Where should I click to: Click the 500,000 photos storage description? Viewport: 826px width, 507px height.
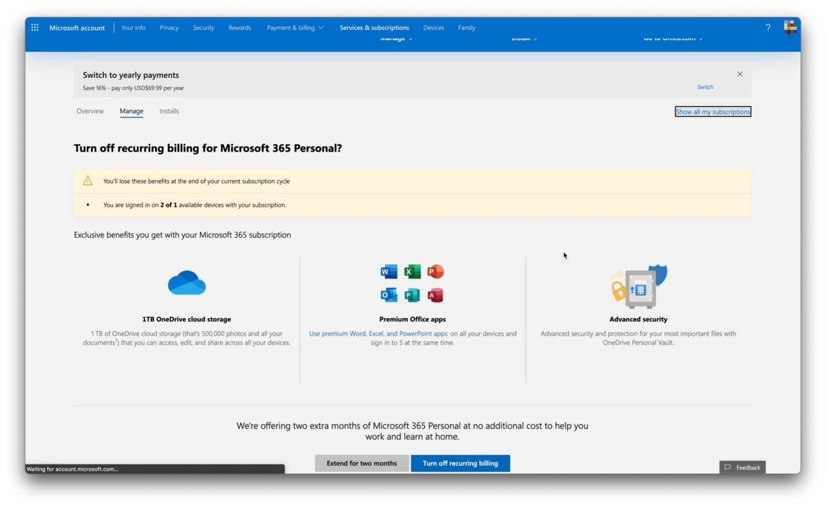[187, 338]
